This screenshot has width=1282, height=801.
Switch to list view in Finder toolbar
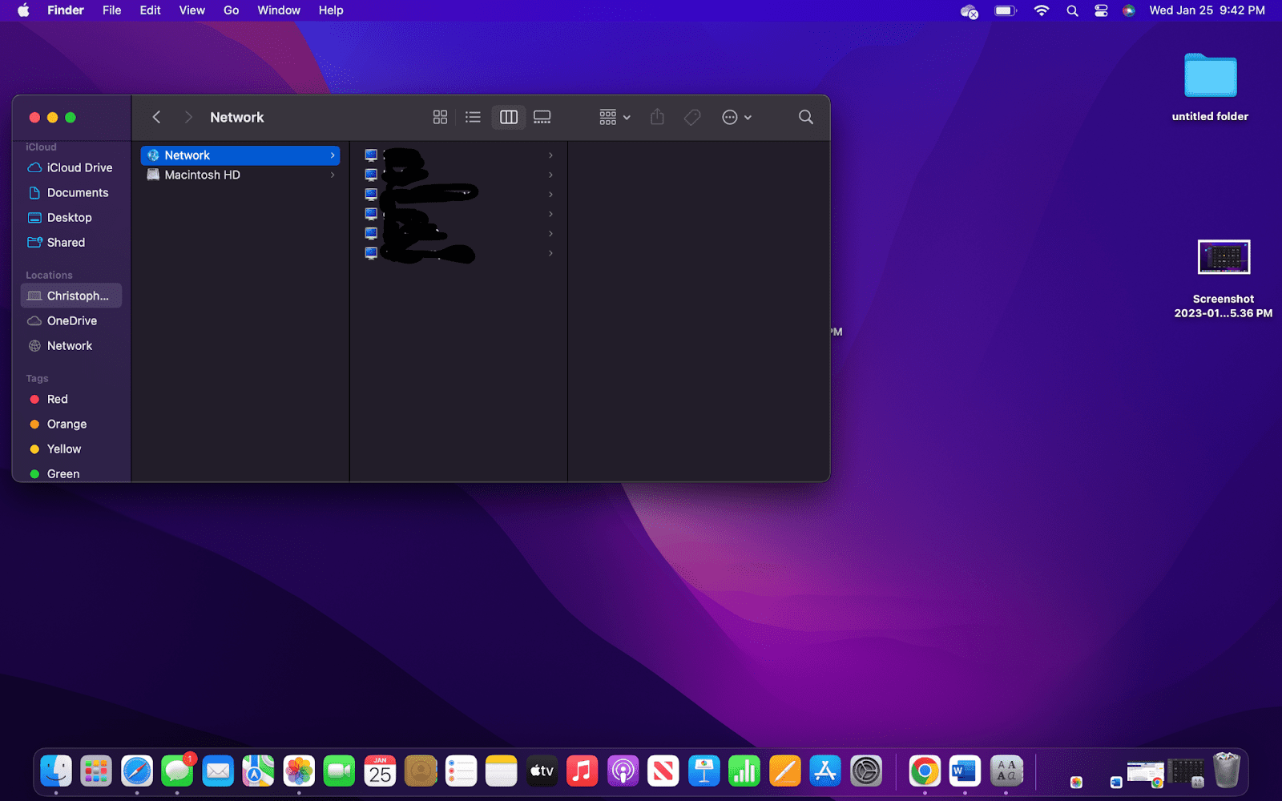(473, 117)
